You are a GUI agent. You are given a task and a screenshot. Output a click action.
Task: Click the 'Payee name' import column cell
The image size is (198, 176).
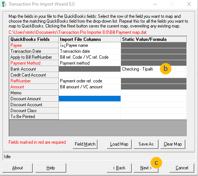click(90, 45)
